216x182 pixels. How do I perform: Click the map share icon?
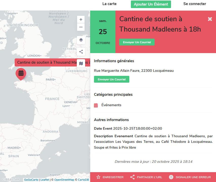click(81, 52)
